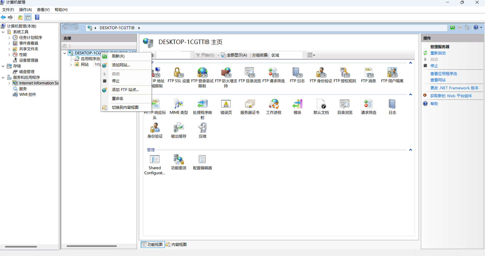The height and width of the screenshot is (256, 485).
Task: Select the 设备管理器 tree item
Action: (x=29, y=60)
